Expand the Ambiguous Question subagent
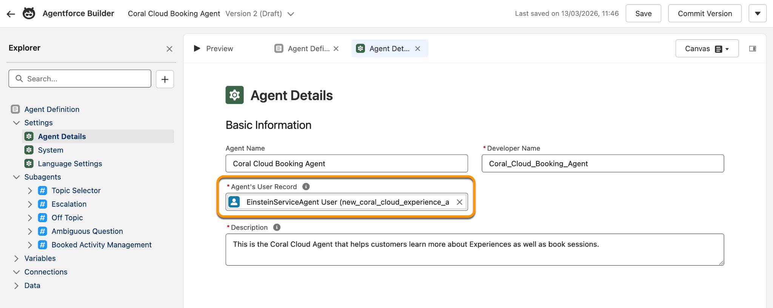 (x=30, y=231)
